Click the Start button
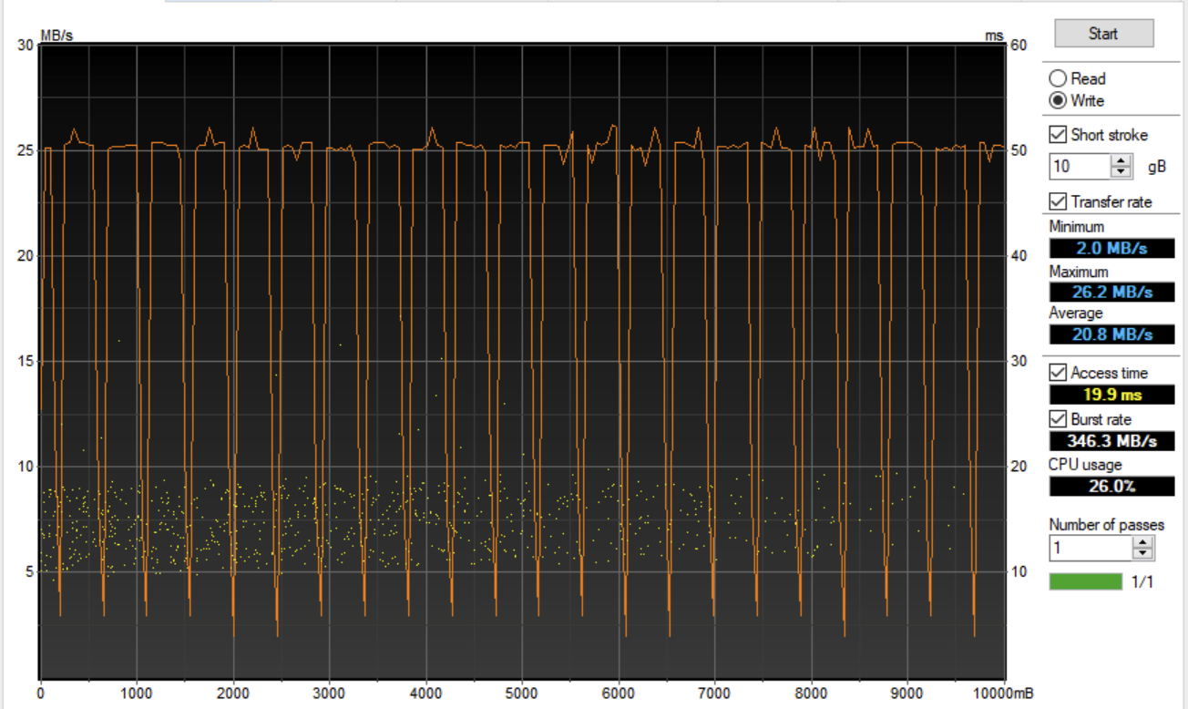 tap(1103, 34)
